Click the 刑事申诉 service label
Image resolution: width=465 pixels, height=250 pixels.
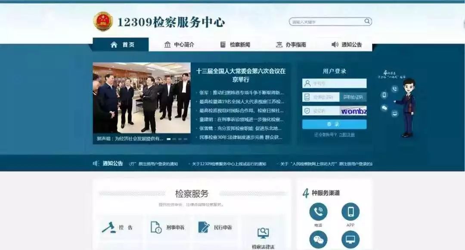(x=175, y=228)
